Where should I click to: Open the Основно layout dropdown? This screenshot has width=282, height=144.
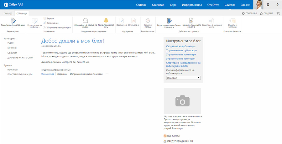[183, 78]
